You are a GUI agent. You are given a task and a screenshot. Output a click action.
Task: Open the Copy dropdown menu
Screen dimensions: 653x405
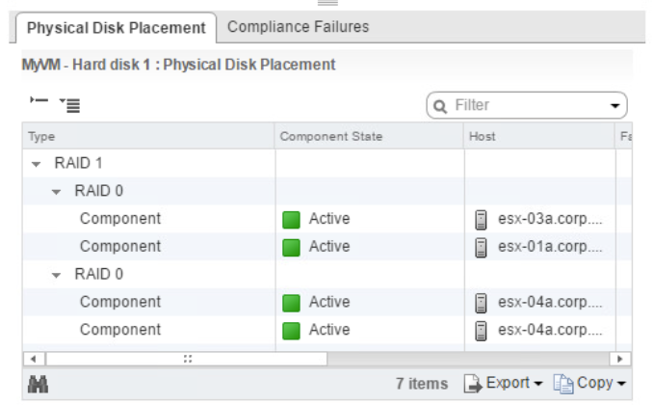point(621,384)
